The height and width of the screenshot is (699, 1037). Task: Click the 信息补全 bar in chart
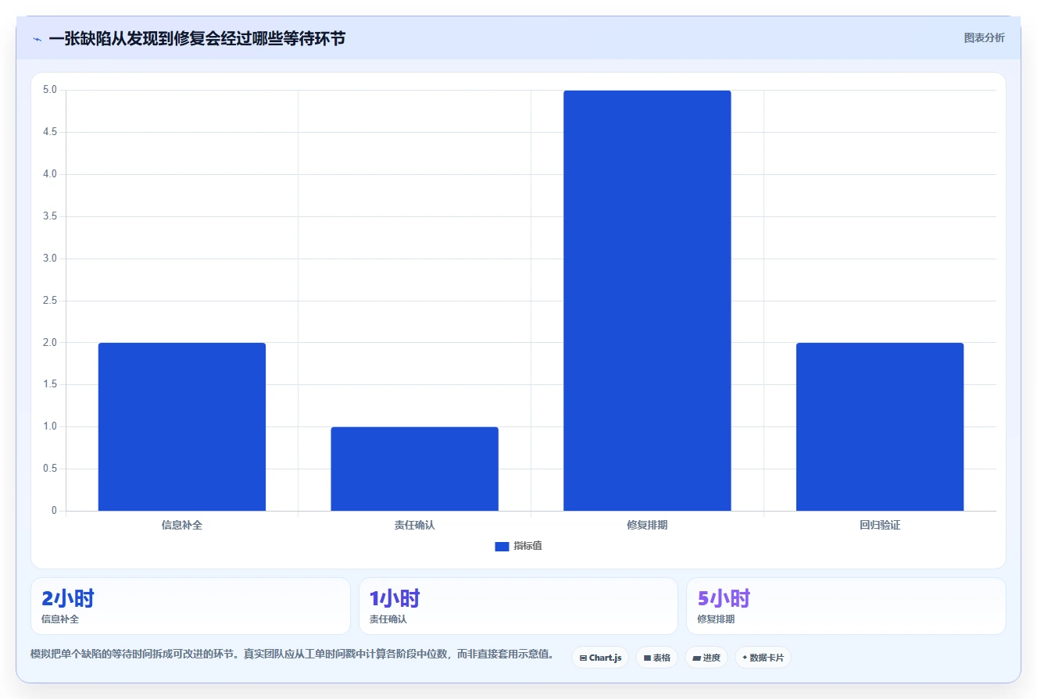pyautogui.click(x=182, y=426)
